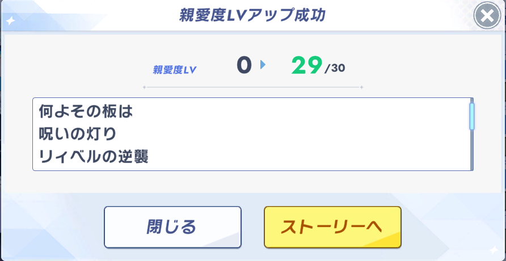
Task: Click the 閉じる button
Action: pyautogui.click(x=172, y=227)
